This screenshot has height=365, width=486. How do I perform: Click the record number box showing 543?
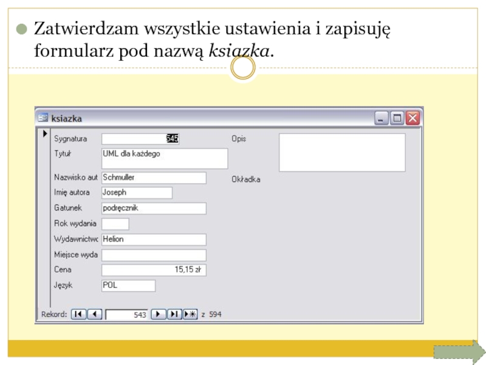[126, 315]
